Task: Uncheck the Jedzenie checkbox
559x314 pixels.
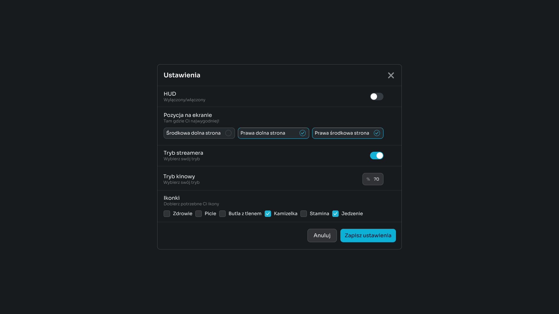Action: (x=335, y=214)
